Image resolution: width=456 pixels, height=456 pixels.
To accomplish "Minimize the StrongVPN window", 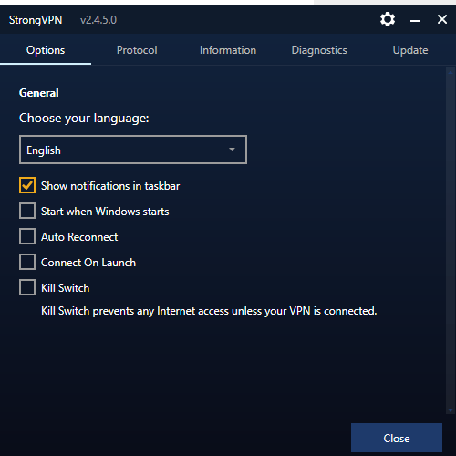I will point(415,21).
